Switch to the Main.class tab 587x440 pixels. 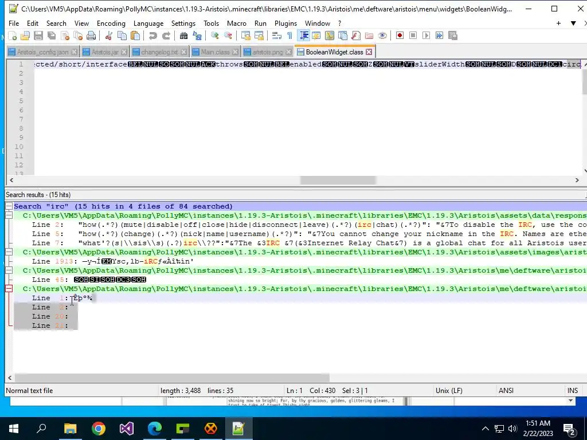tap(215, 52)
